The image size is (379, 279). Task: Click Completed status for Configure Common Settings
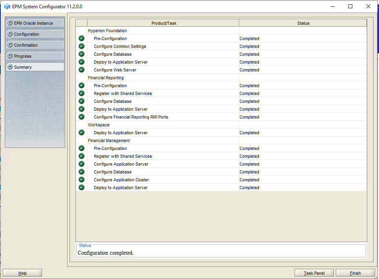click(249, 46)
